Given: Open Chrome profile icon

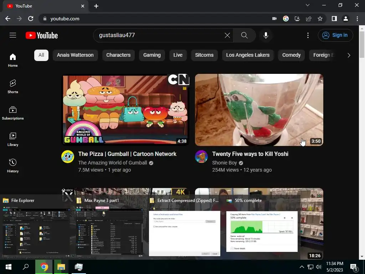Looking at the screenshot, I should click(346, 19).
